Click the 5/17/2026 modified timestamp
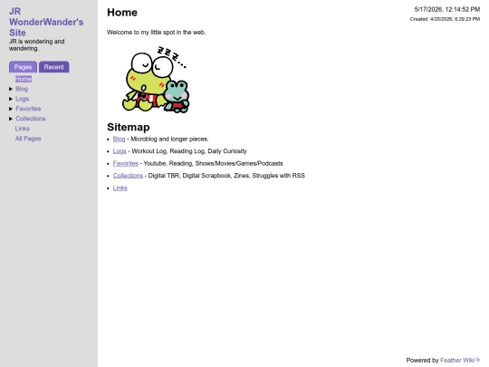Viewport: 489px width, 367px height. (447, 9)
